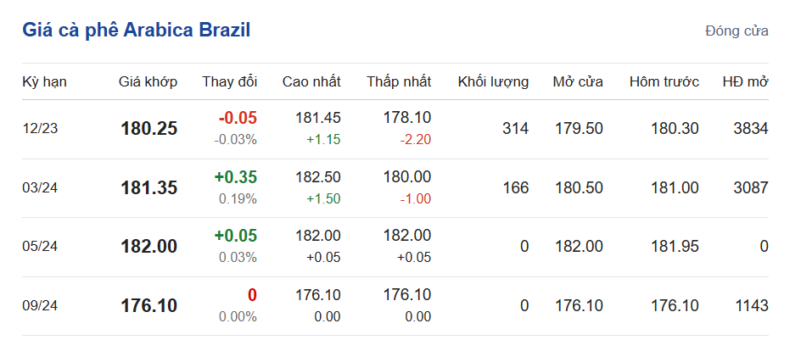Click the "Cao nhất" column header
Image resolution: width=801 pixels, height=340 pixels.
click(311, 82)
